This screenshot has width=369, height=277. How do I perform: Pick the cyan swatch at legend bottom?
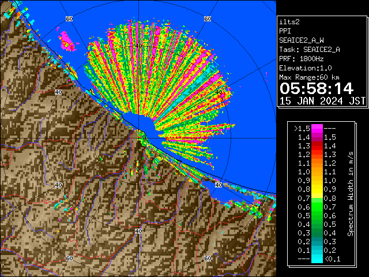pyautogui.click(x=317, y=259)
